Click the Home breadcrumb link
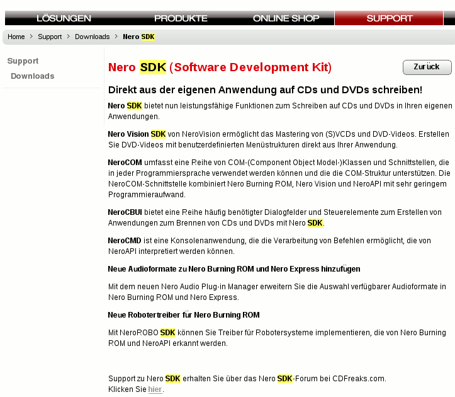Screen dimensions: 455x397 (16, 37)
